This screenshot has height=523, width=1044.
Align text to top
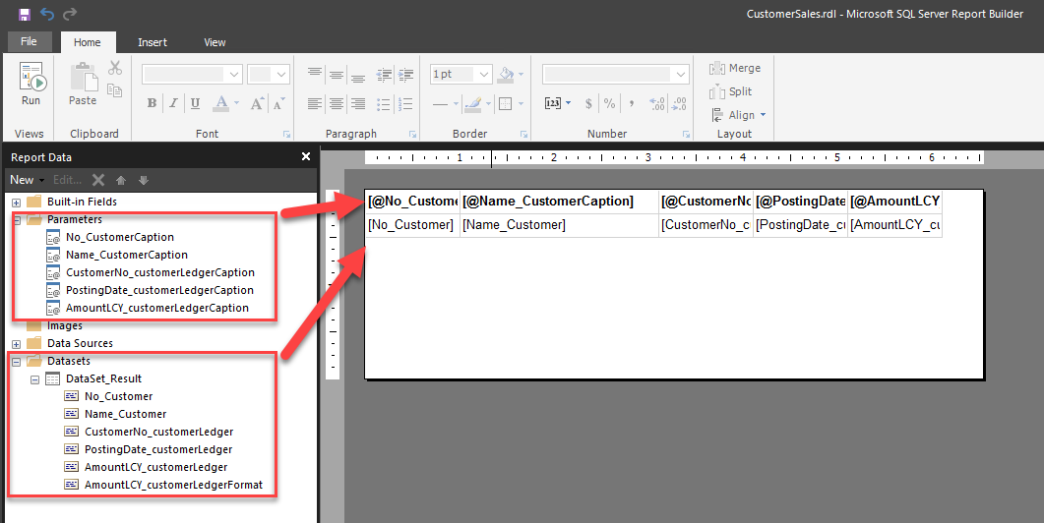(315, 74)
